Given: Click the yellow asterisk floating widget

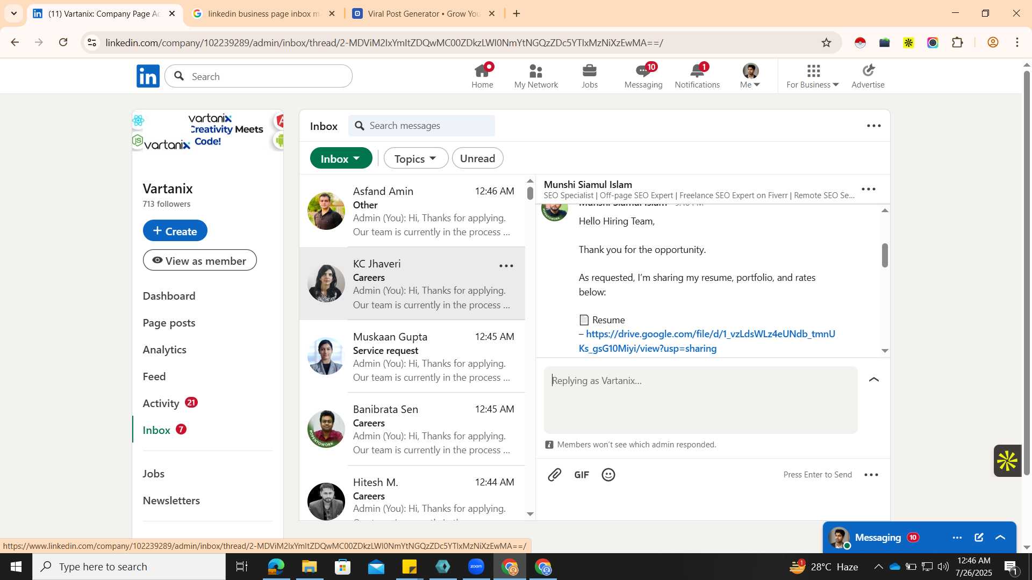Looking at the screenshot, I should pyautogui.click(x=1007, y=461).
